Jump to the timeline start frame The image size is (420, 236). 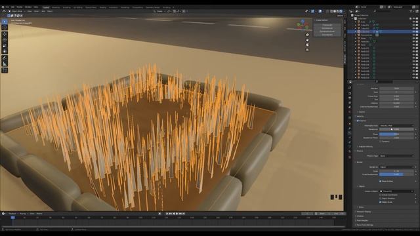pos(167,214)
